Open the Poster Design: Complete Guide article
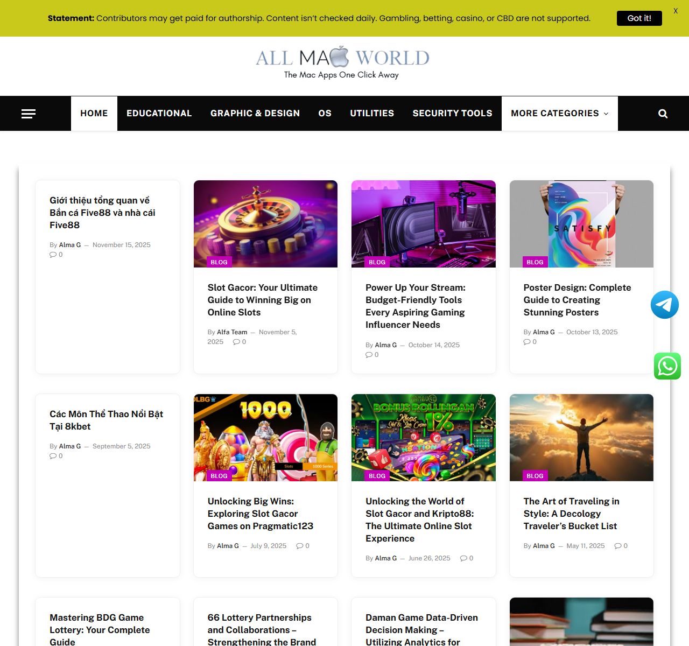 (577, 300)
